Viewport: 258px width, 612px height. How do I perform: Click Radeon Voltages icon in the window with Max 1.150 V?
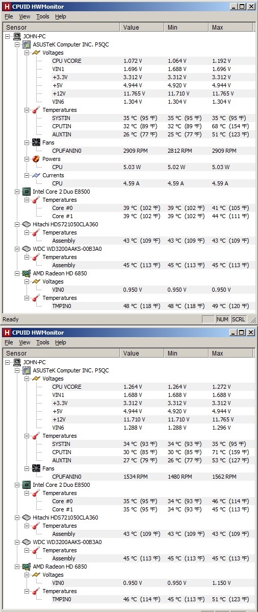pyautogui.click(x=36, y=575)
